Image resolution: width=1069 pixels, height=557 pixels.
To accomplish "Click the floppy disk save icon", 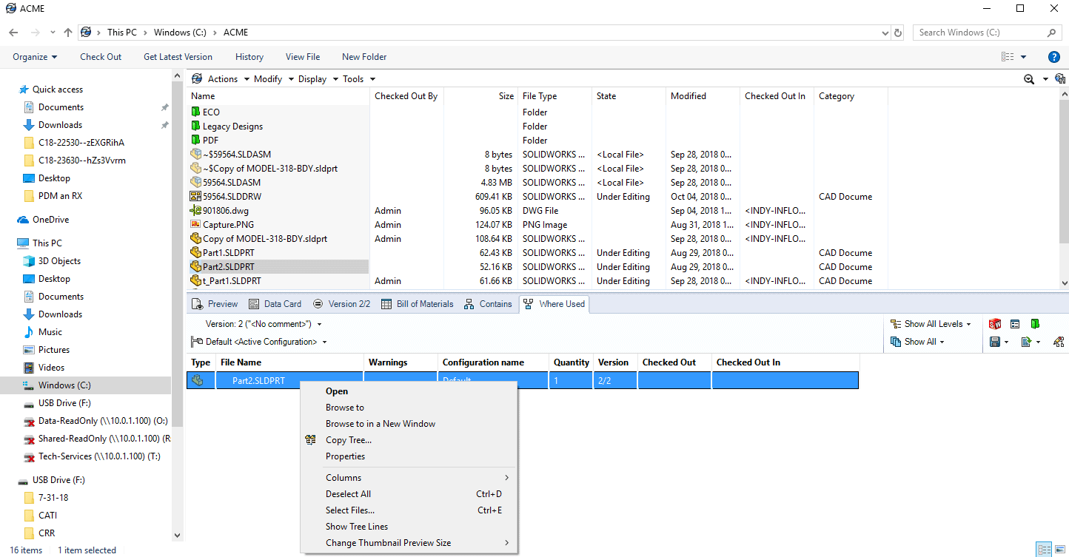I will [x=995, y=342].
